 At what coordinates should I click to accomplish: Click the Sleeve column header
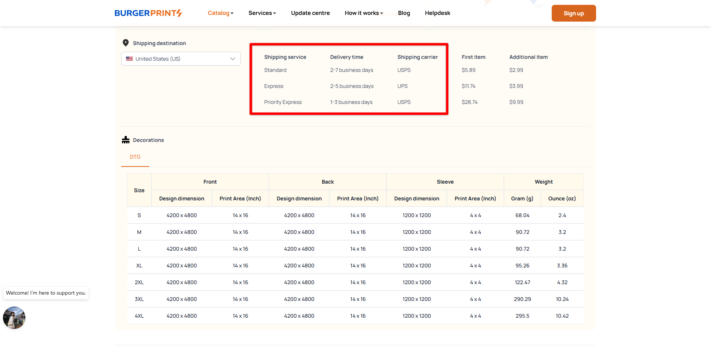[x=445, y=182]
